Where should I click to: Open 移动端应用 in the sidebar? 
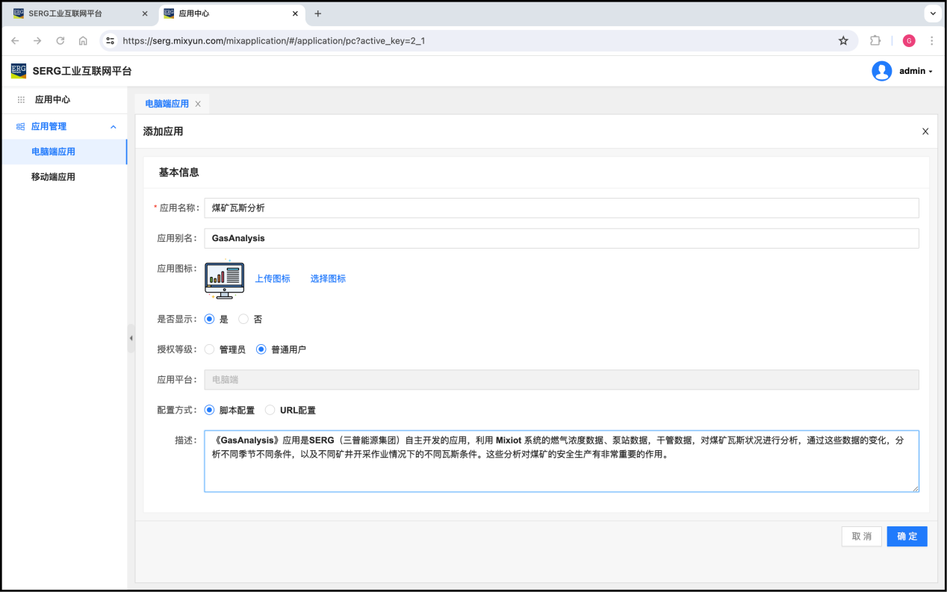53,177
